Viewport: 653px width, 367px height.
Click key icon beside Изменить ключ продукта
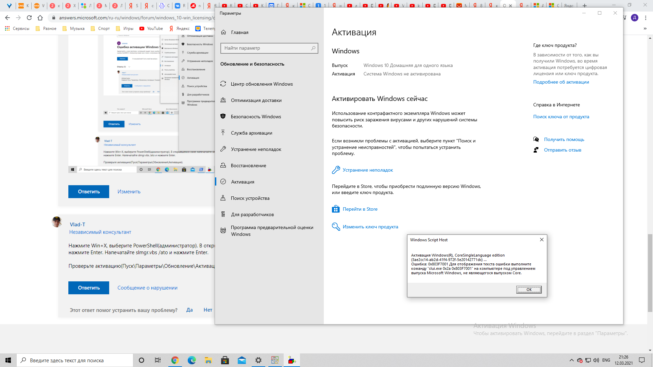[336, 227]
